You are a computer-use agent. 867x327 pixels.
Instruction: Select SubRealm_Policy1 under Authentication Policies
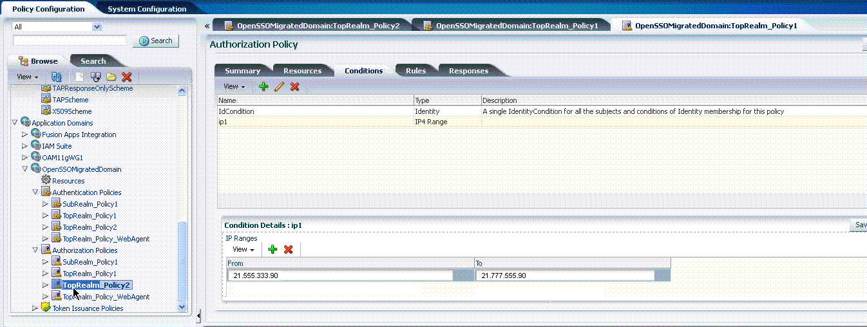click(x=90, y=204)
